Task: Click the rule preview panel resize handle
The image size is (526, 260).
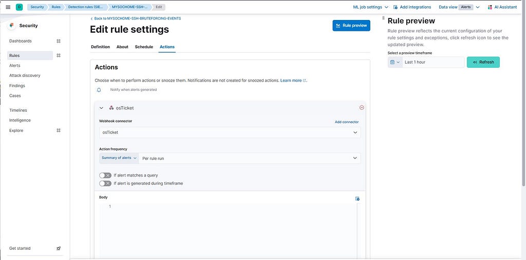Action: [x=383, y=18]
